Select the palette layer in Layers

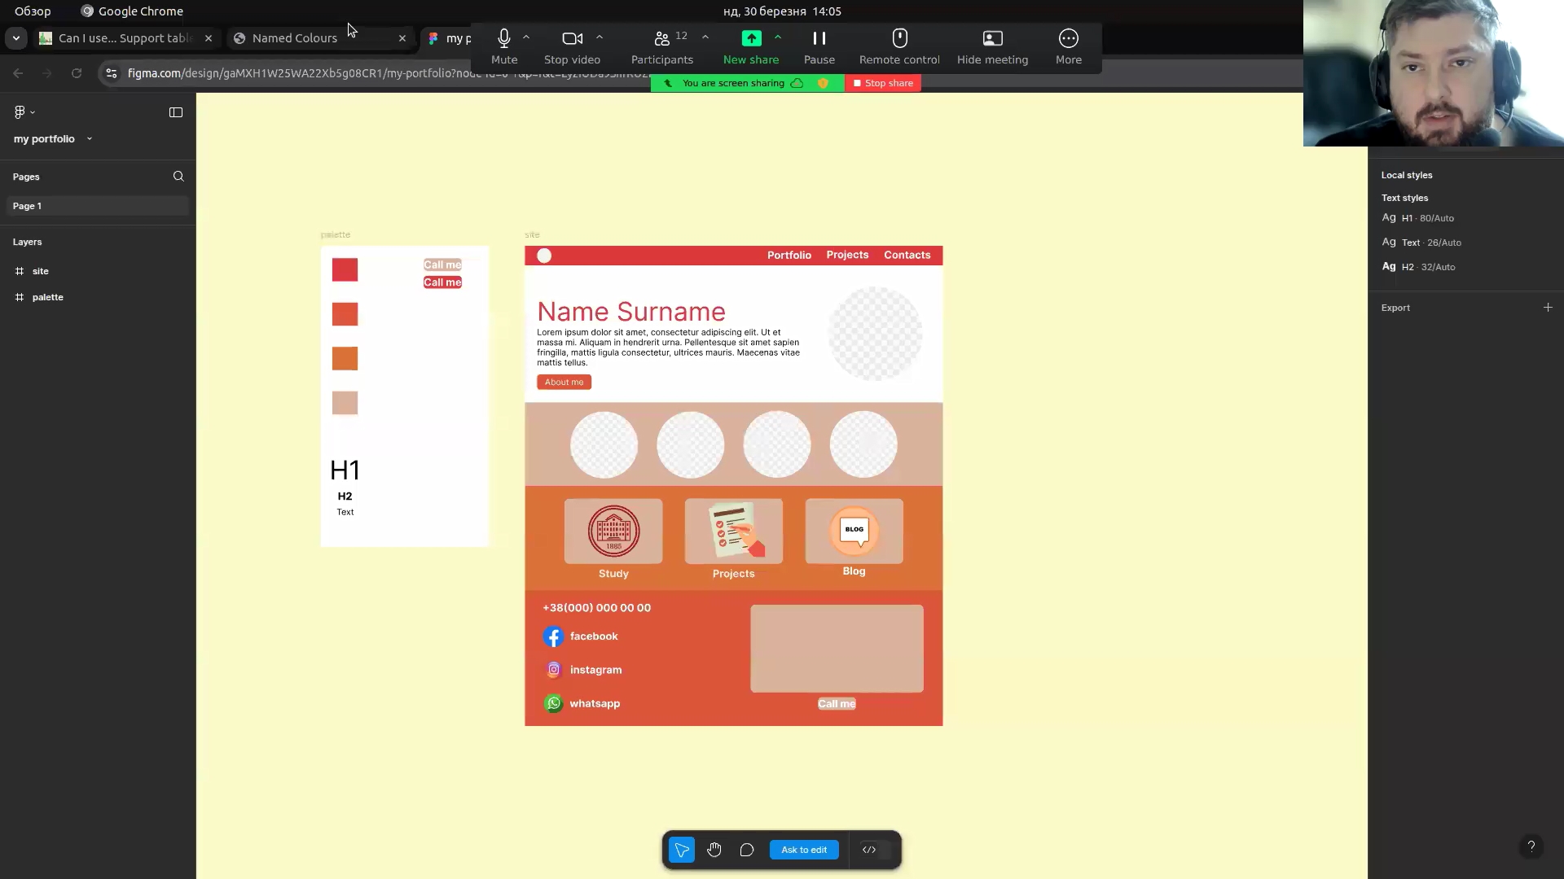pyautogui.click(x=48, y=297)
